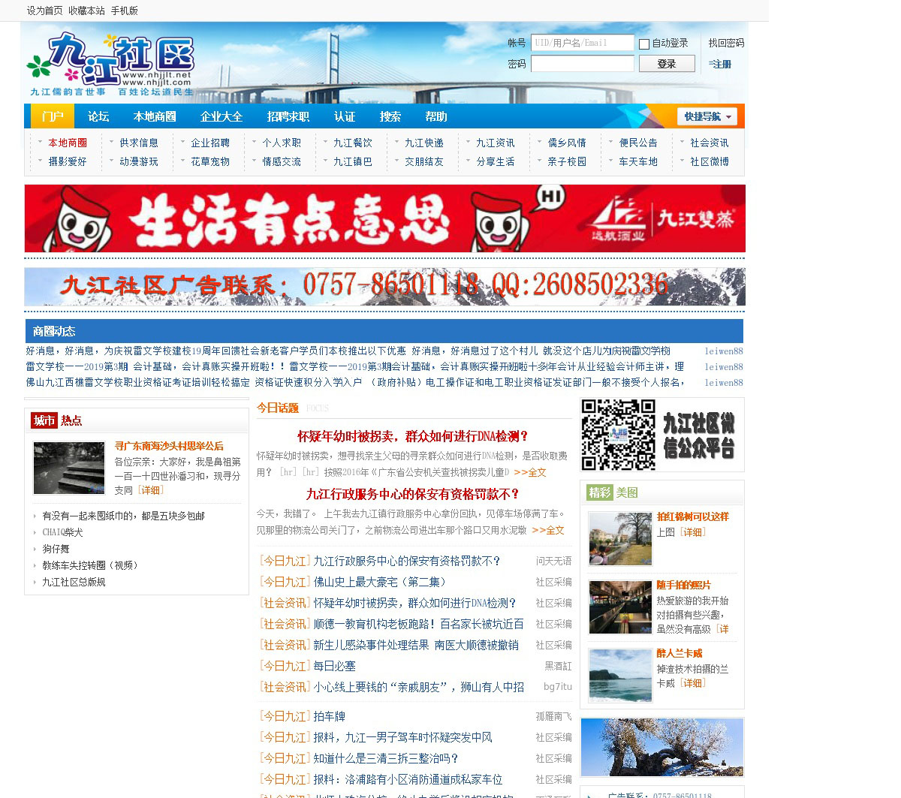The image size is (901, 798).
Task: Open the 找回密码 link
Action: [726, 43]
